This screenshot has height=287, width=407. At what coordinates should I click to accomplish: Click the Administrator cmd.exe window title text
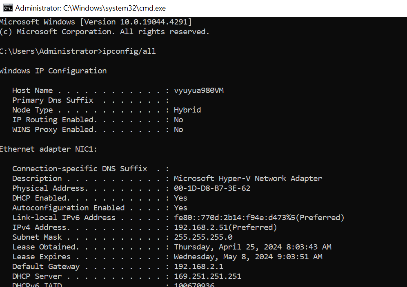90,8
